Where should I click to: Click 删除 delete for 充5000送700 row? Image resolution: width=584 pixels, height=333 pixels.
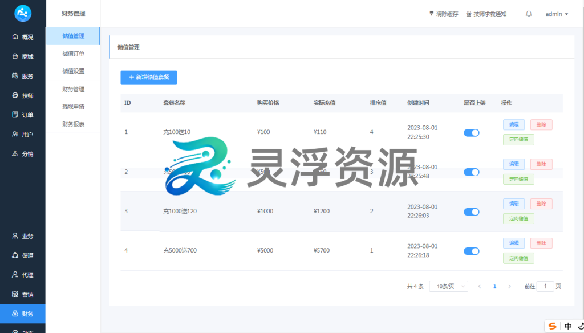click(541, 243)
